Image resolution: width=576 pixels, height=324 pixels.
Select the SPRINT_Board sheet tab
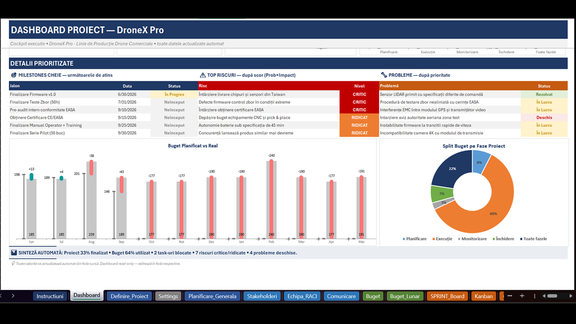click(447, 296)
